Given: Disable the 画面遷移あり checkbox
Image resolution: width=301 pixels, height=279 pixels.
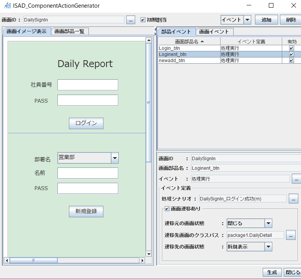Looking at the screenshot, I should (167, 208).
